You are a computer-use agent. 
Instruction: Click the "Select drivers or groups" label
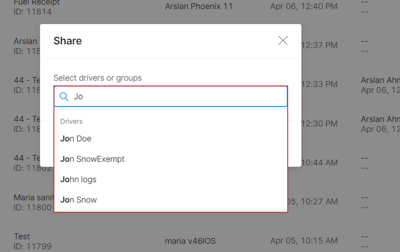[x=97, y=78]
